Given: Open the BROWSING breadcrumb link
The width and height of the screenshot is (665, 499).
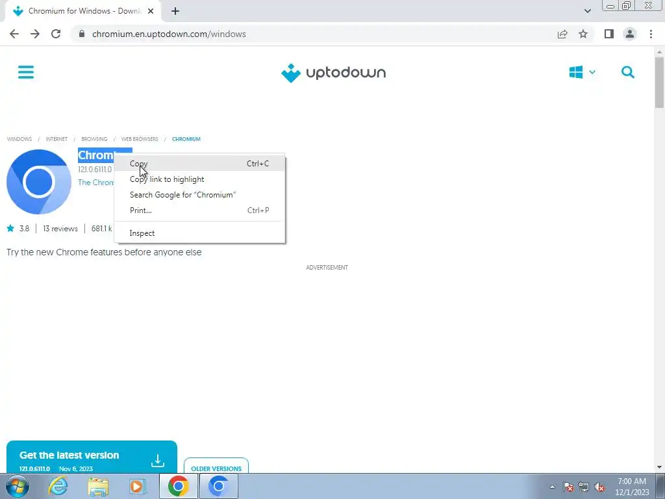Looking at the screenshot, I should (94, 139).
